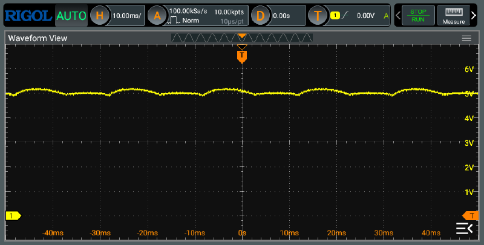This screenshot has width=484, height=245.
Task: Select the 0.00V trigger level value
Action: [x=366, y=16]
